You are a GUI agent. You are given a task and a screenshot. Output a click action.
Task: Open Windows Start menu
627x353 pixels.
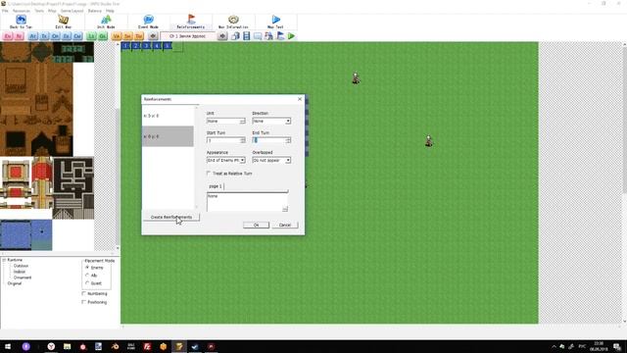point(8,346)
